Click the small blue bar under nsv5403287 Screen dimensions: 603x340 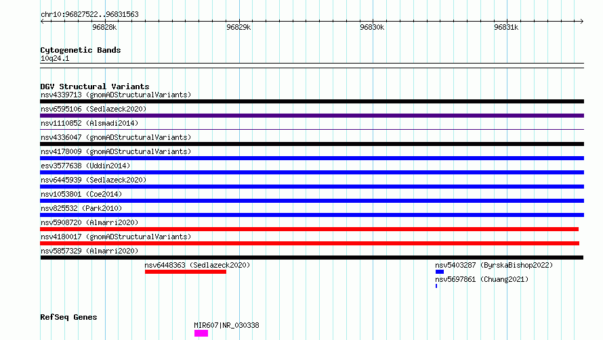click(440, 272)
